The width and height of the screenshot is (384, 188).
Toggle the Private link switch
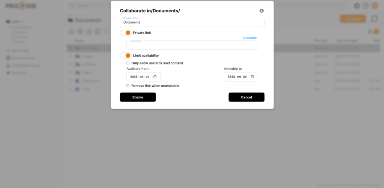(x=126, y=33)
